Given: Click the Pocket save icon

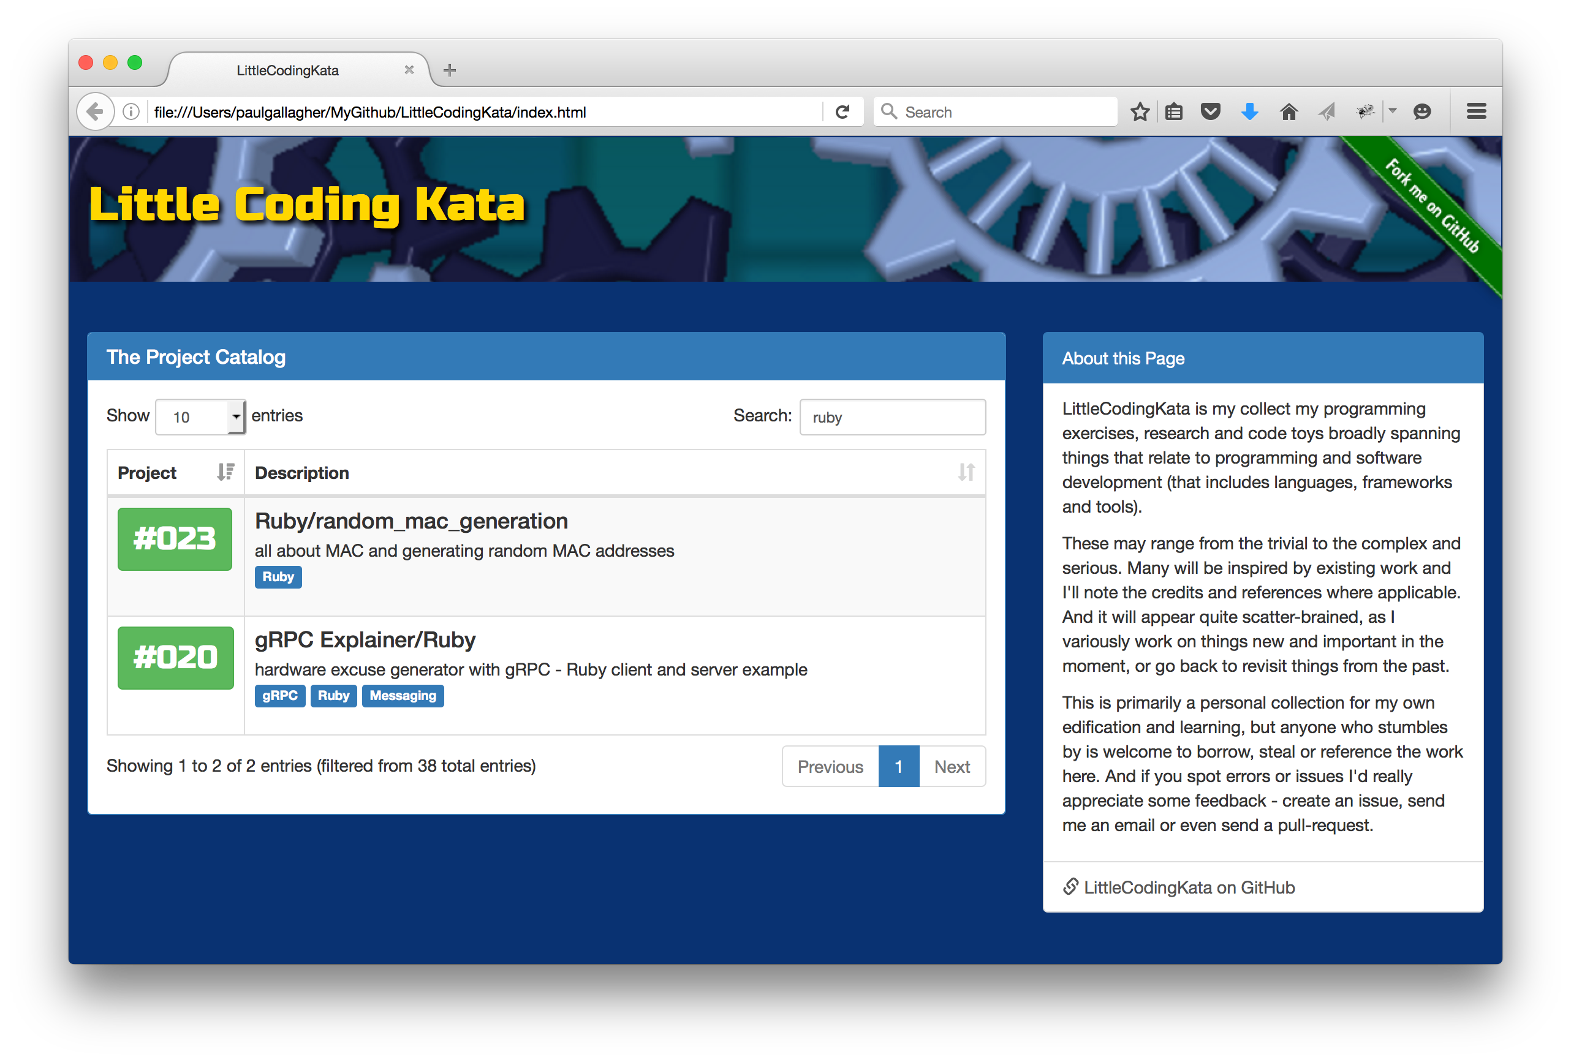Looking at the screenshot, I should tap(1210, 112).
